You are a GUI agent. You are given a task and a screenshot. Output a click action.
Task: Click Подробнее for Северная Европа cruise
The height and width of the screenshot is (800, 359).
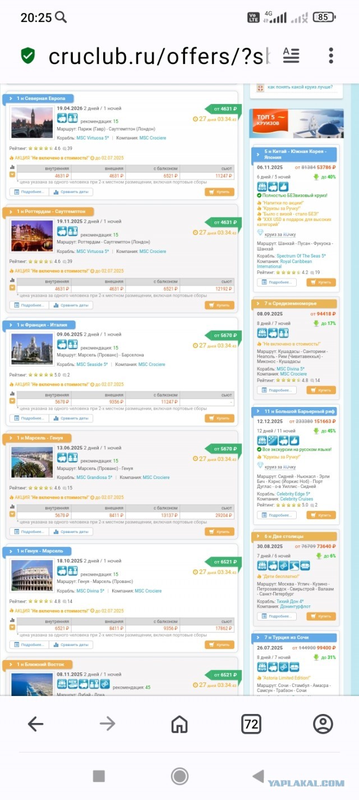coord(29,192)
